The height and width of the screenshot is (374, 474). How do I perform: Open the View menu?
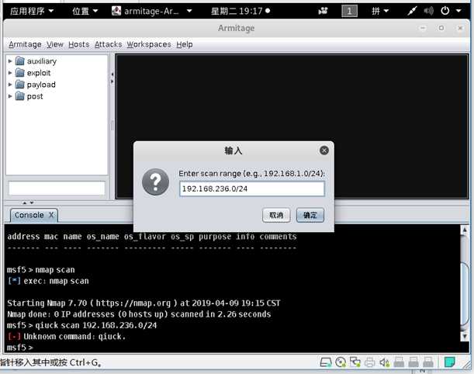click(55, 44)
